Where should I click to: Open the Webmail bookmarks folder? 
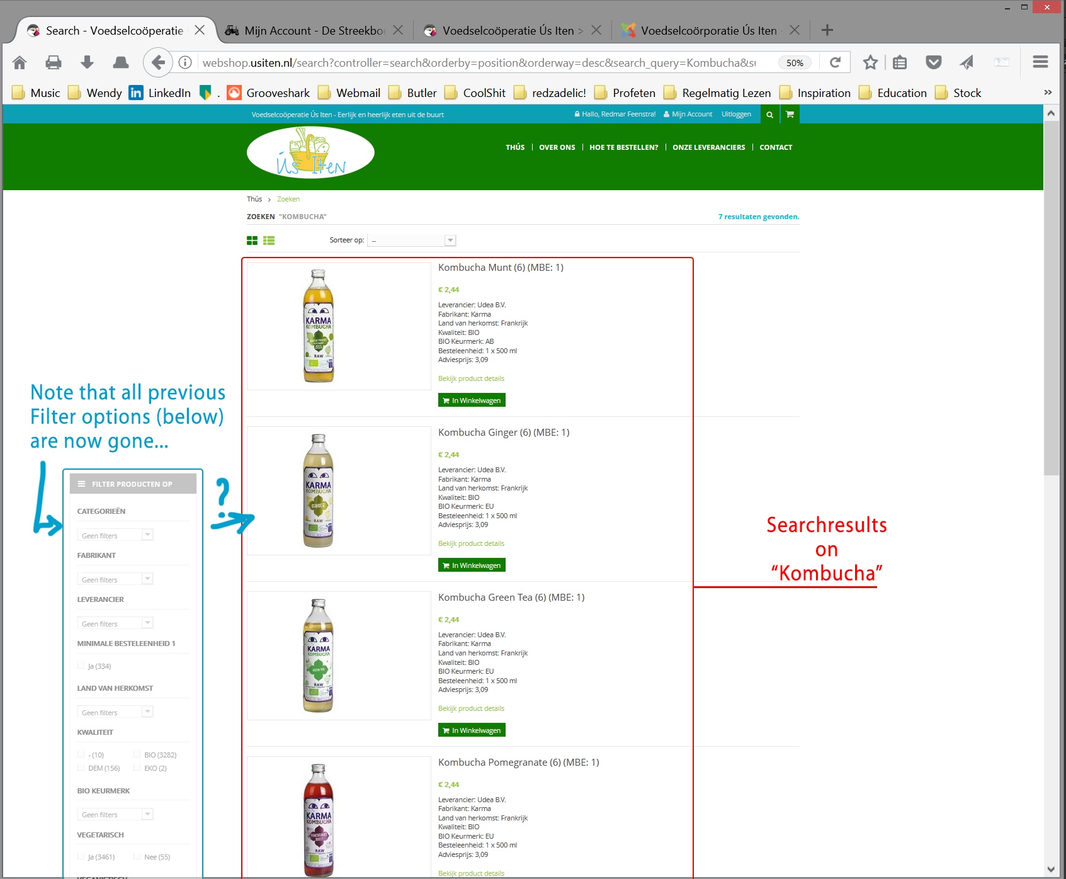coord(349,93)
